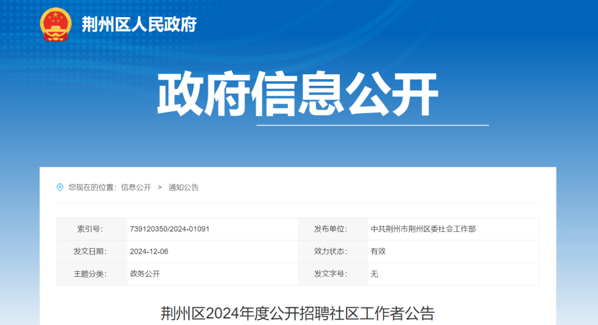This screenshot has height=325, width=598.
Task: Click the national emblem logo
Action: (54, 24)
